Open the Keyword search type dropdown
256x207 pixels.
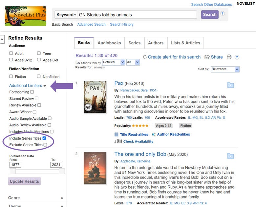pyautogui.click(x=66, y=15)
